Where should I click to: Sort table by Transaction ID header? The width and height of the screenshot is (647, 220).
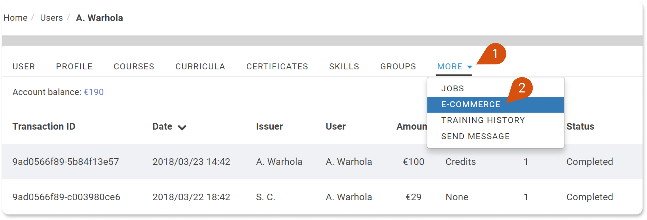click(x=44, y=126)
